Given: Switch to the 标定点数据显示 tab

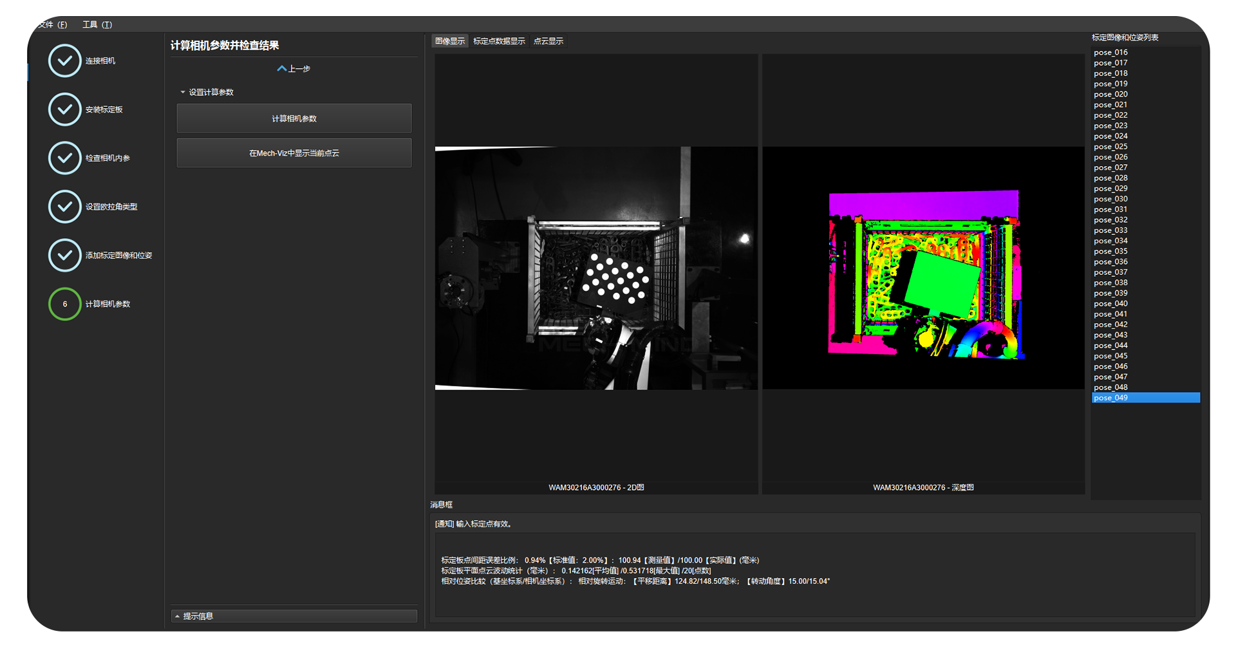Looking at the screenshot, I should tap(499, 41).
